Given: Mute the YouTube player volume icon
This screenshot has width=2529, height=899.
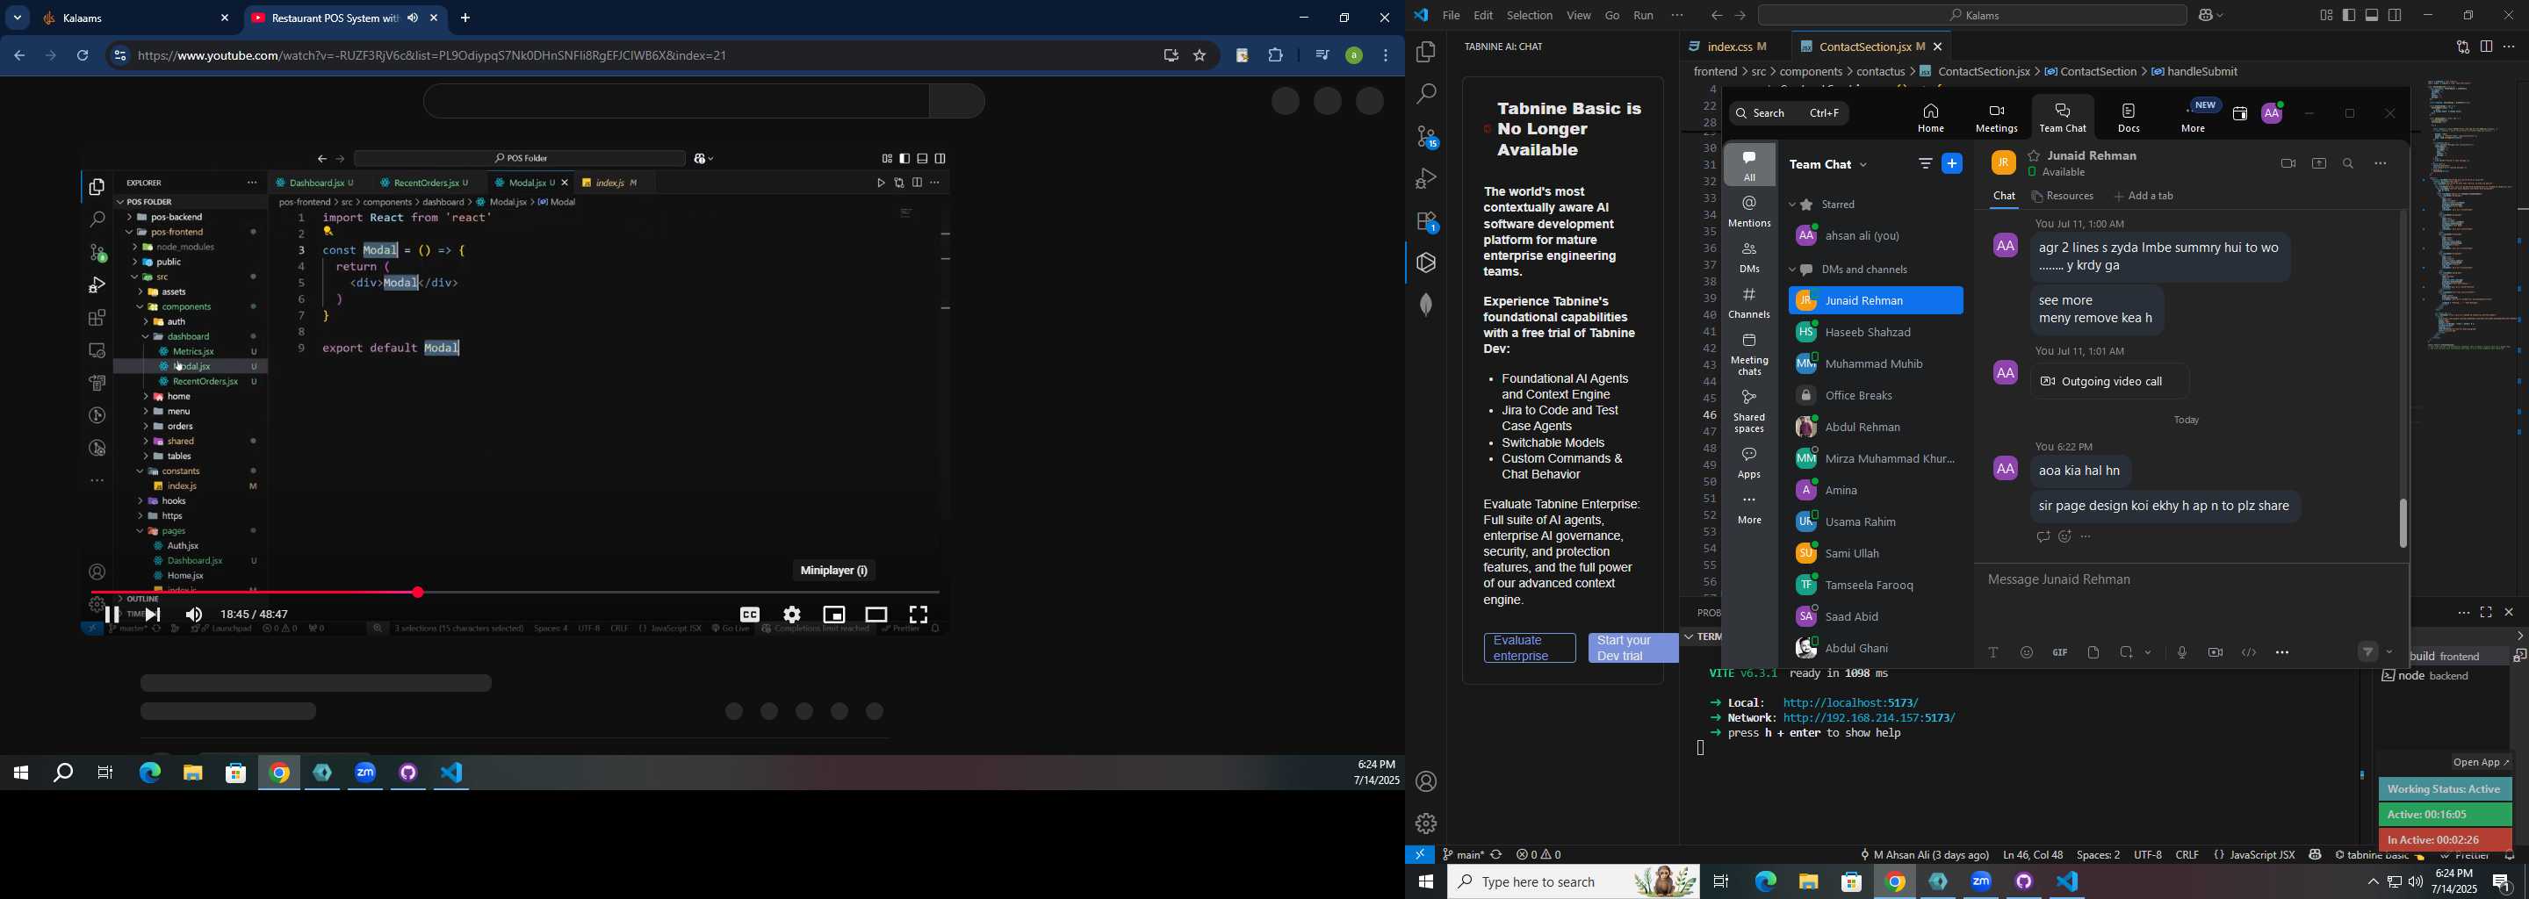Looking at the screenshot, I should pyautogui.click(x=193, y=615).
